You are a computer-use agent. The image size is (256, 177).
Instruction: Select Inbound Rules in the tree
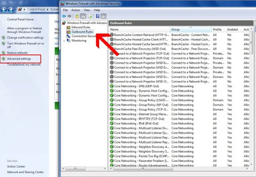(81, 27)
